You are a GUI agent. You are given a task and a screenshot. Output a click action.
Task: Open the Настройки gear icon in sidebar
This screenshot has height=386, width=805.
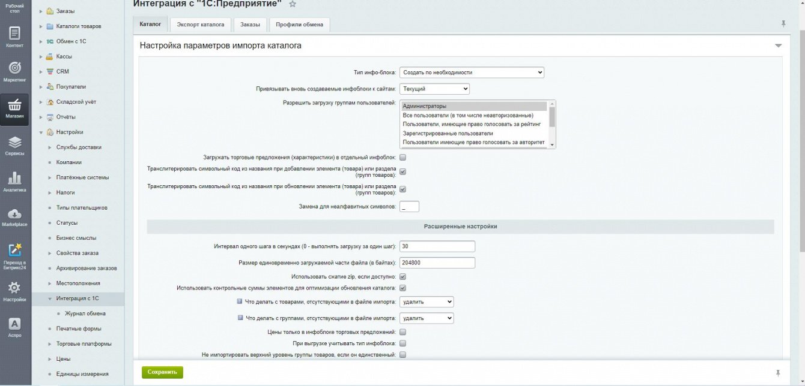click(15, 288)
